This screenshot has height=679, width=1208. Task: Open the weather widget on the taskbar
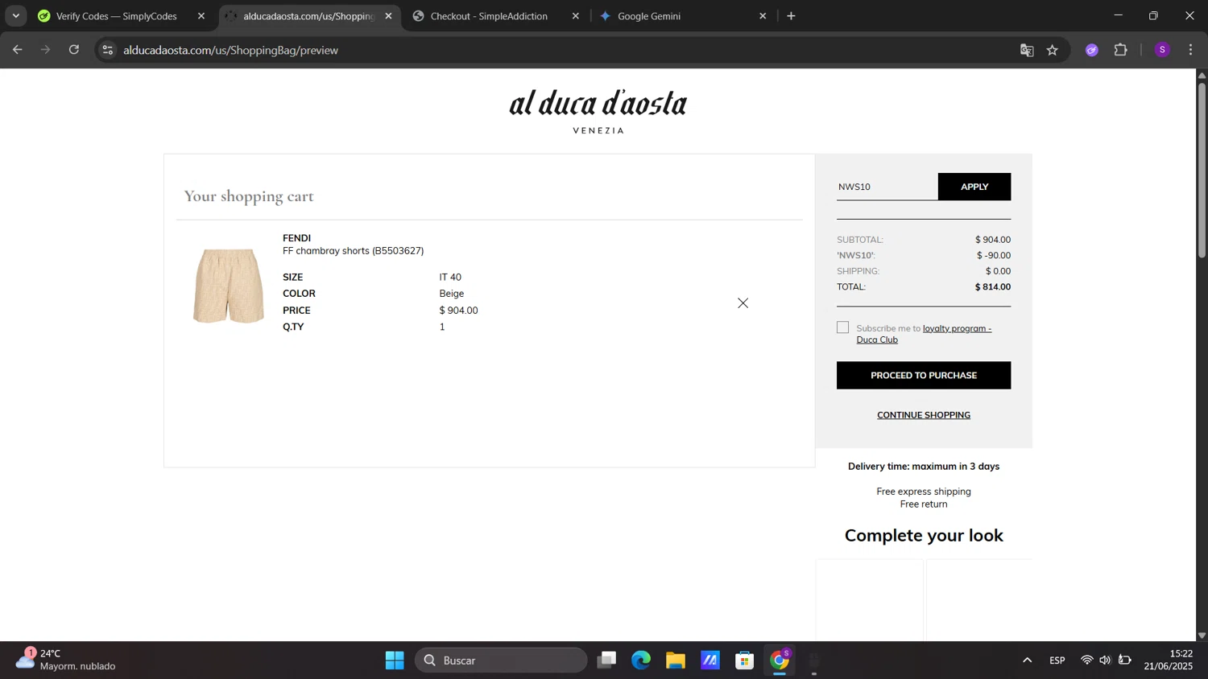click(x=66, y=660)
